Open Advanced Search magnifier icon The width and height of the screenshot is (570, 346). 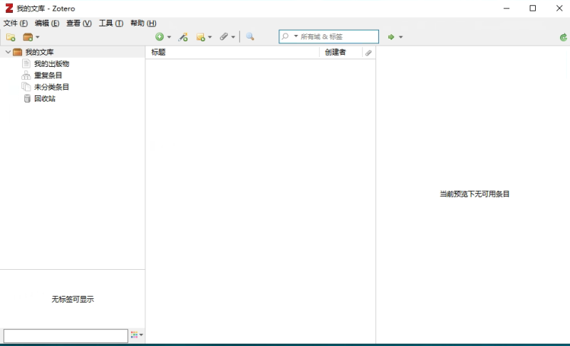[x=250, y=37]
